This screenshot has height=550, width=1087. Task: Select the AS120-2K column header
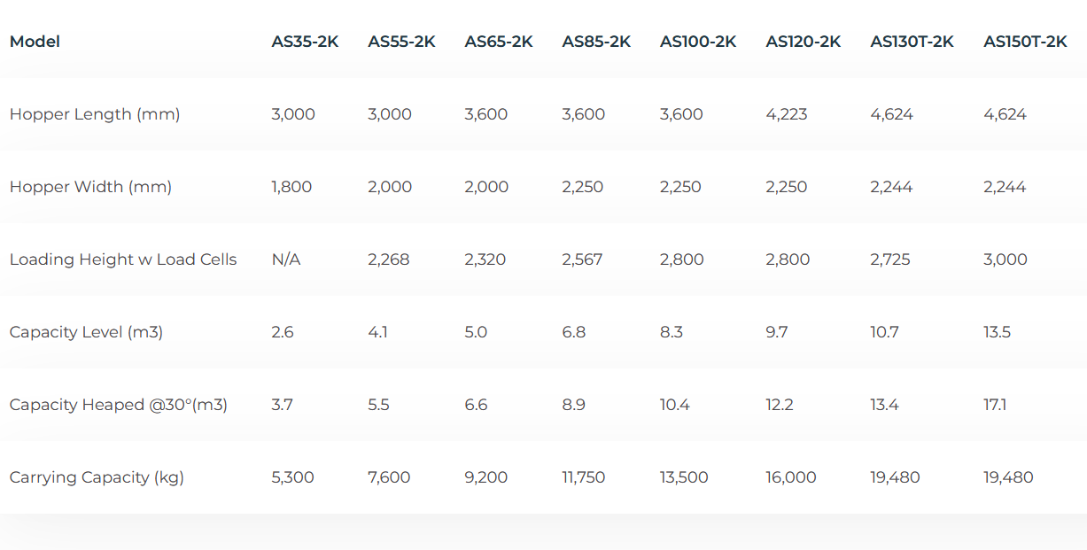[804, 42]
